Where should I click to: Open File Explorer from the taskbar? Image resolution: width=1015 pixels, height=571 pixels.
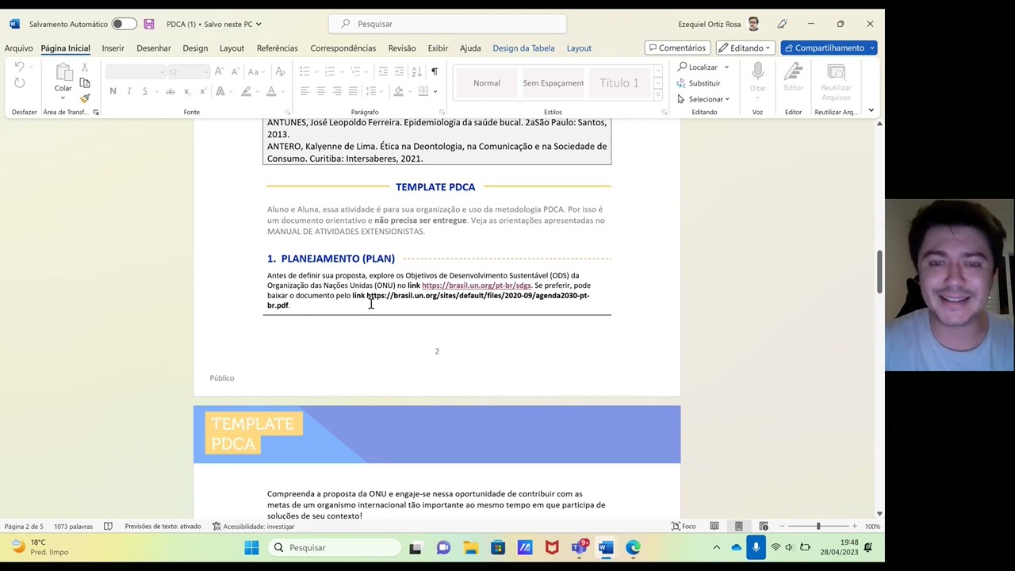click(470, 547)
